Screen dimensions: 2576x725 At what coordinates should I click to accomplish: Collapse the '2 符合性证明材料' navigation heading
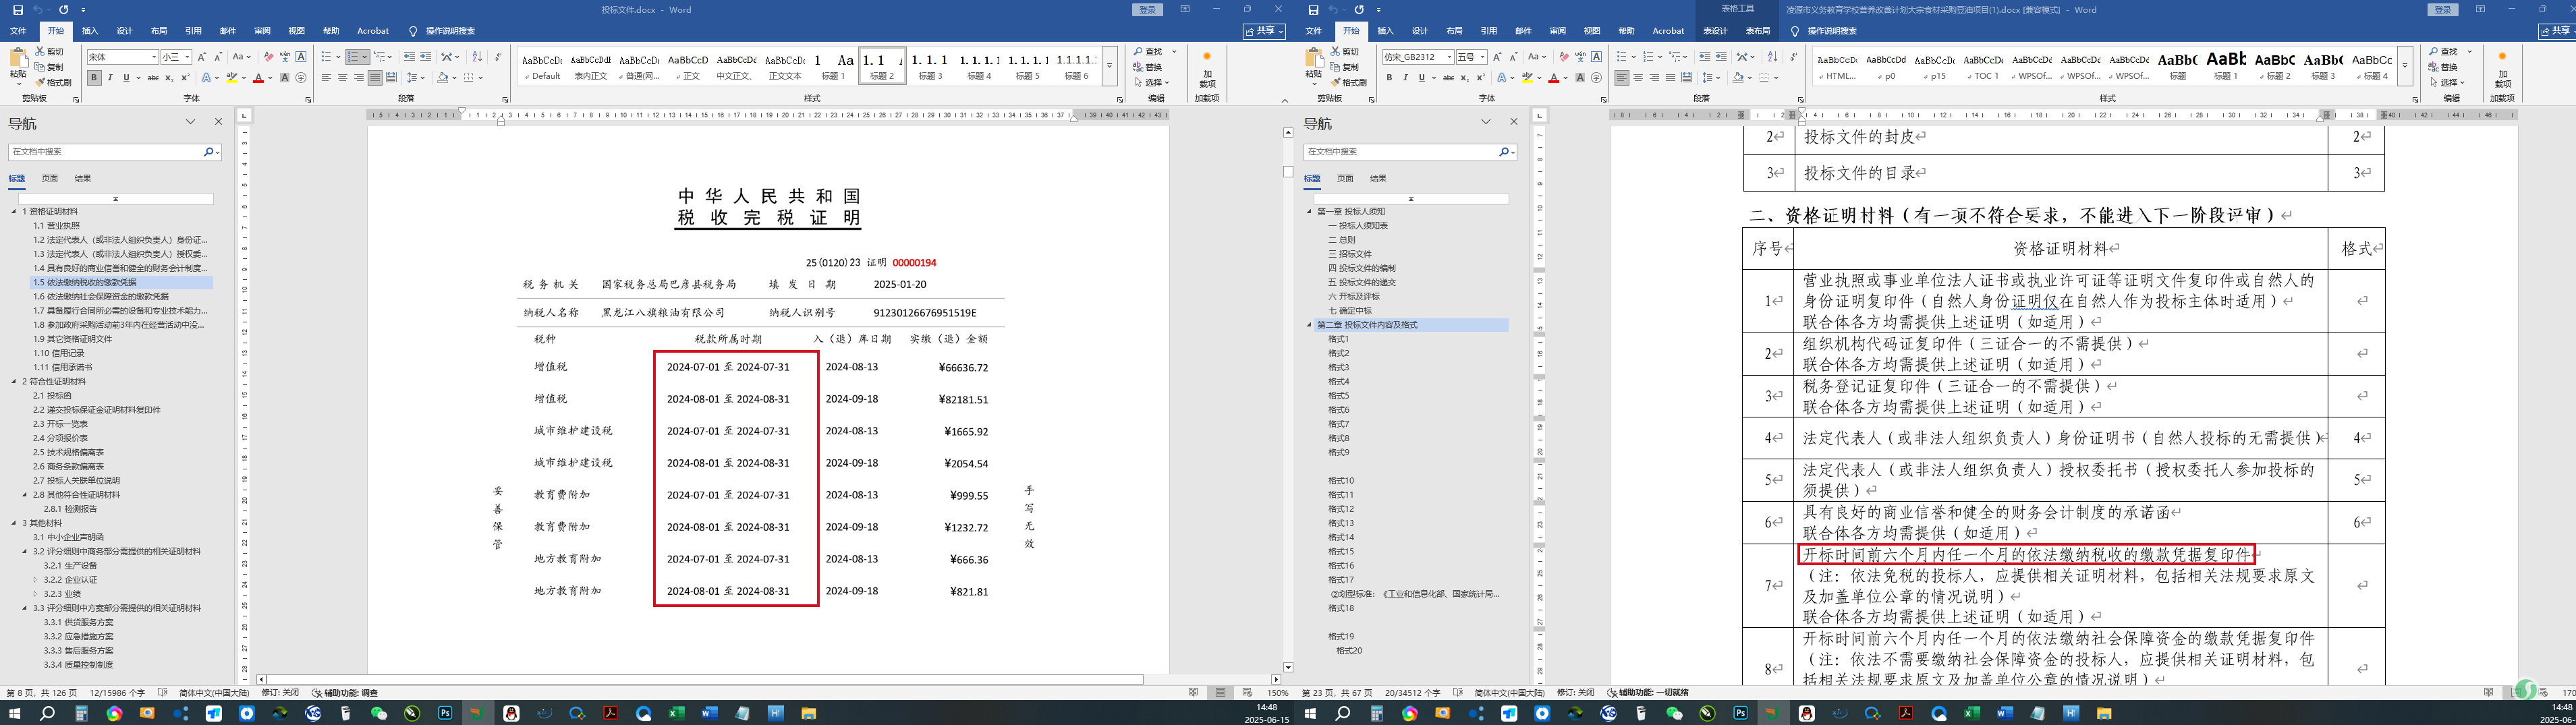click(14, 381)
